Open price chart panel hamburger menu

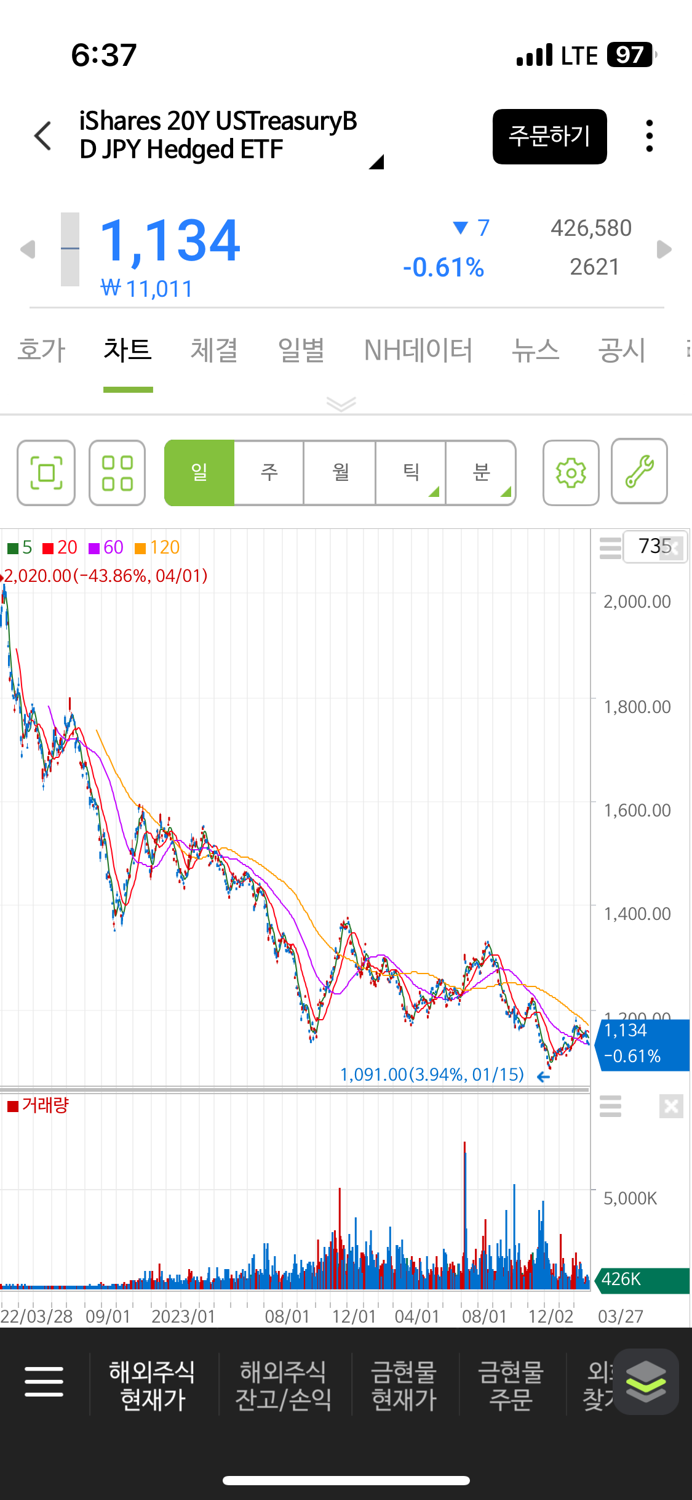coord(610,547)
